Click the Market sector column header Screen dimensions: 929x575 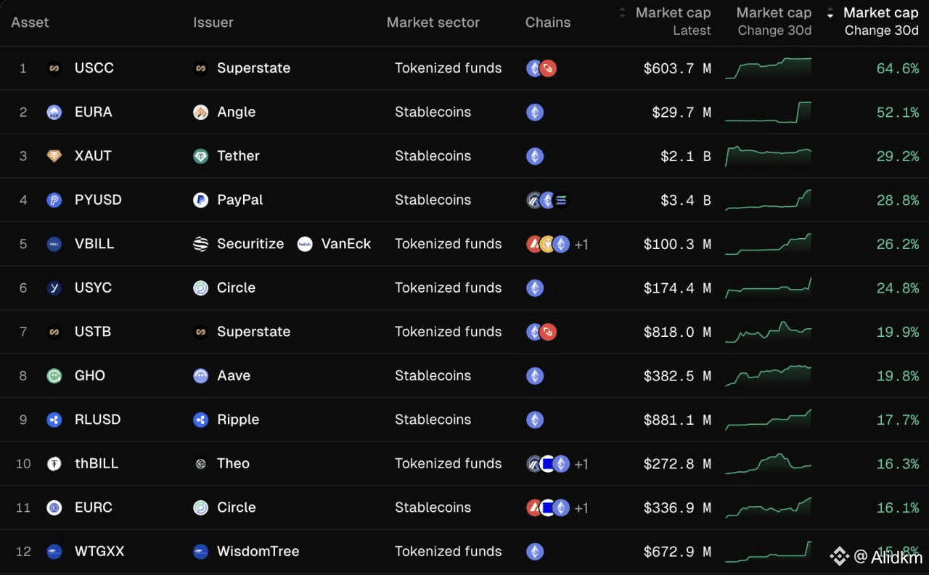click(x=433, y=23)
